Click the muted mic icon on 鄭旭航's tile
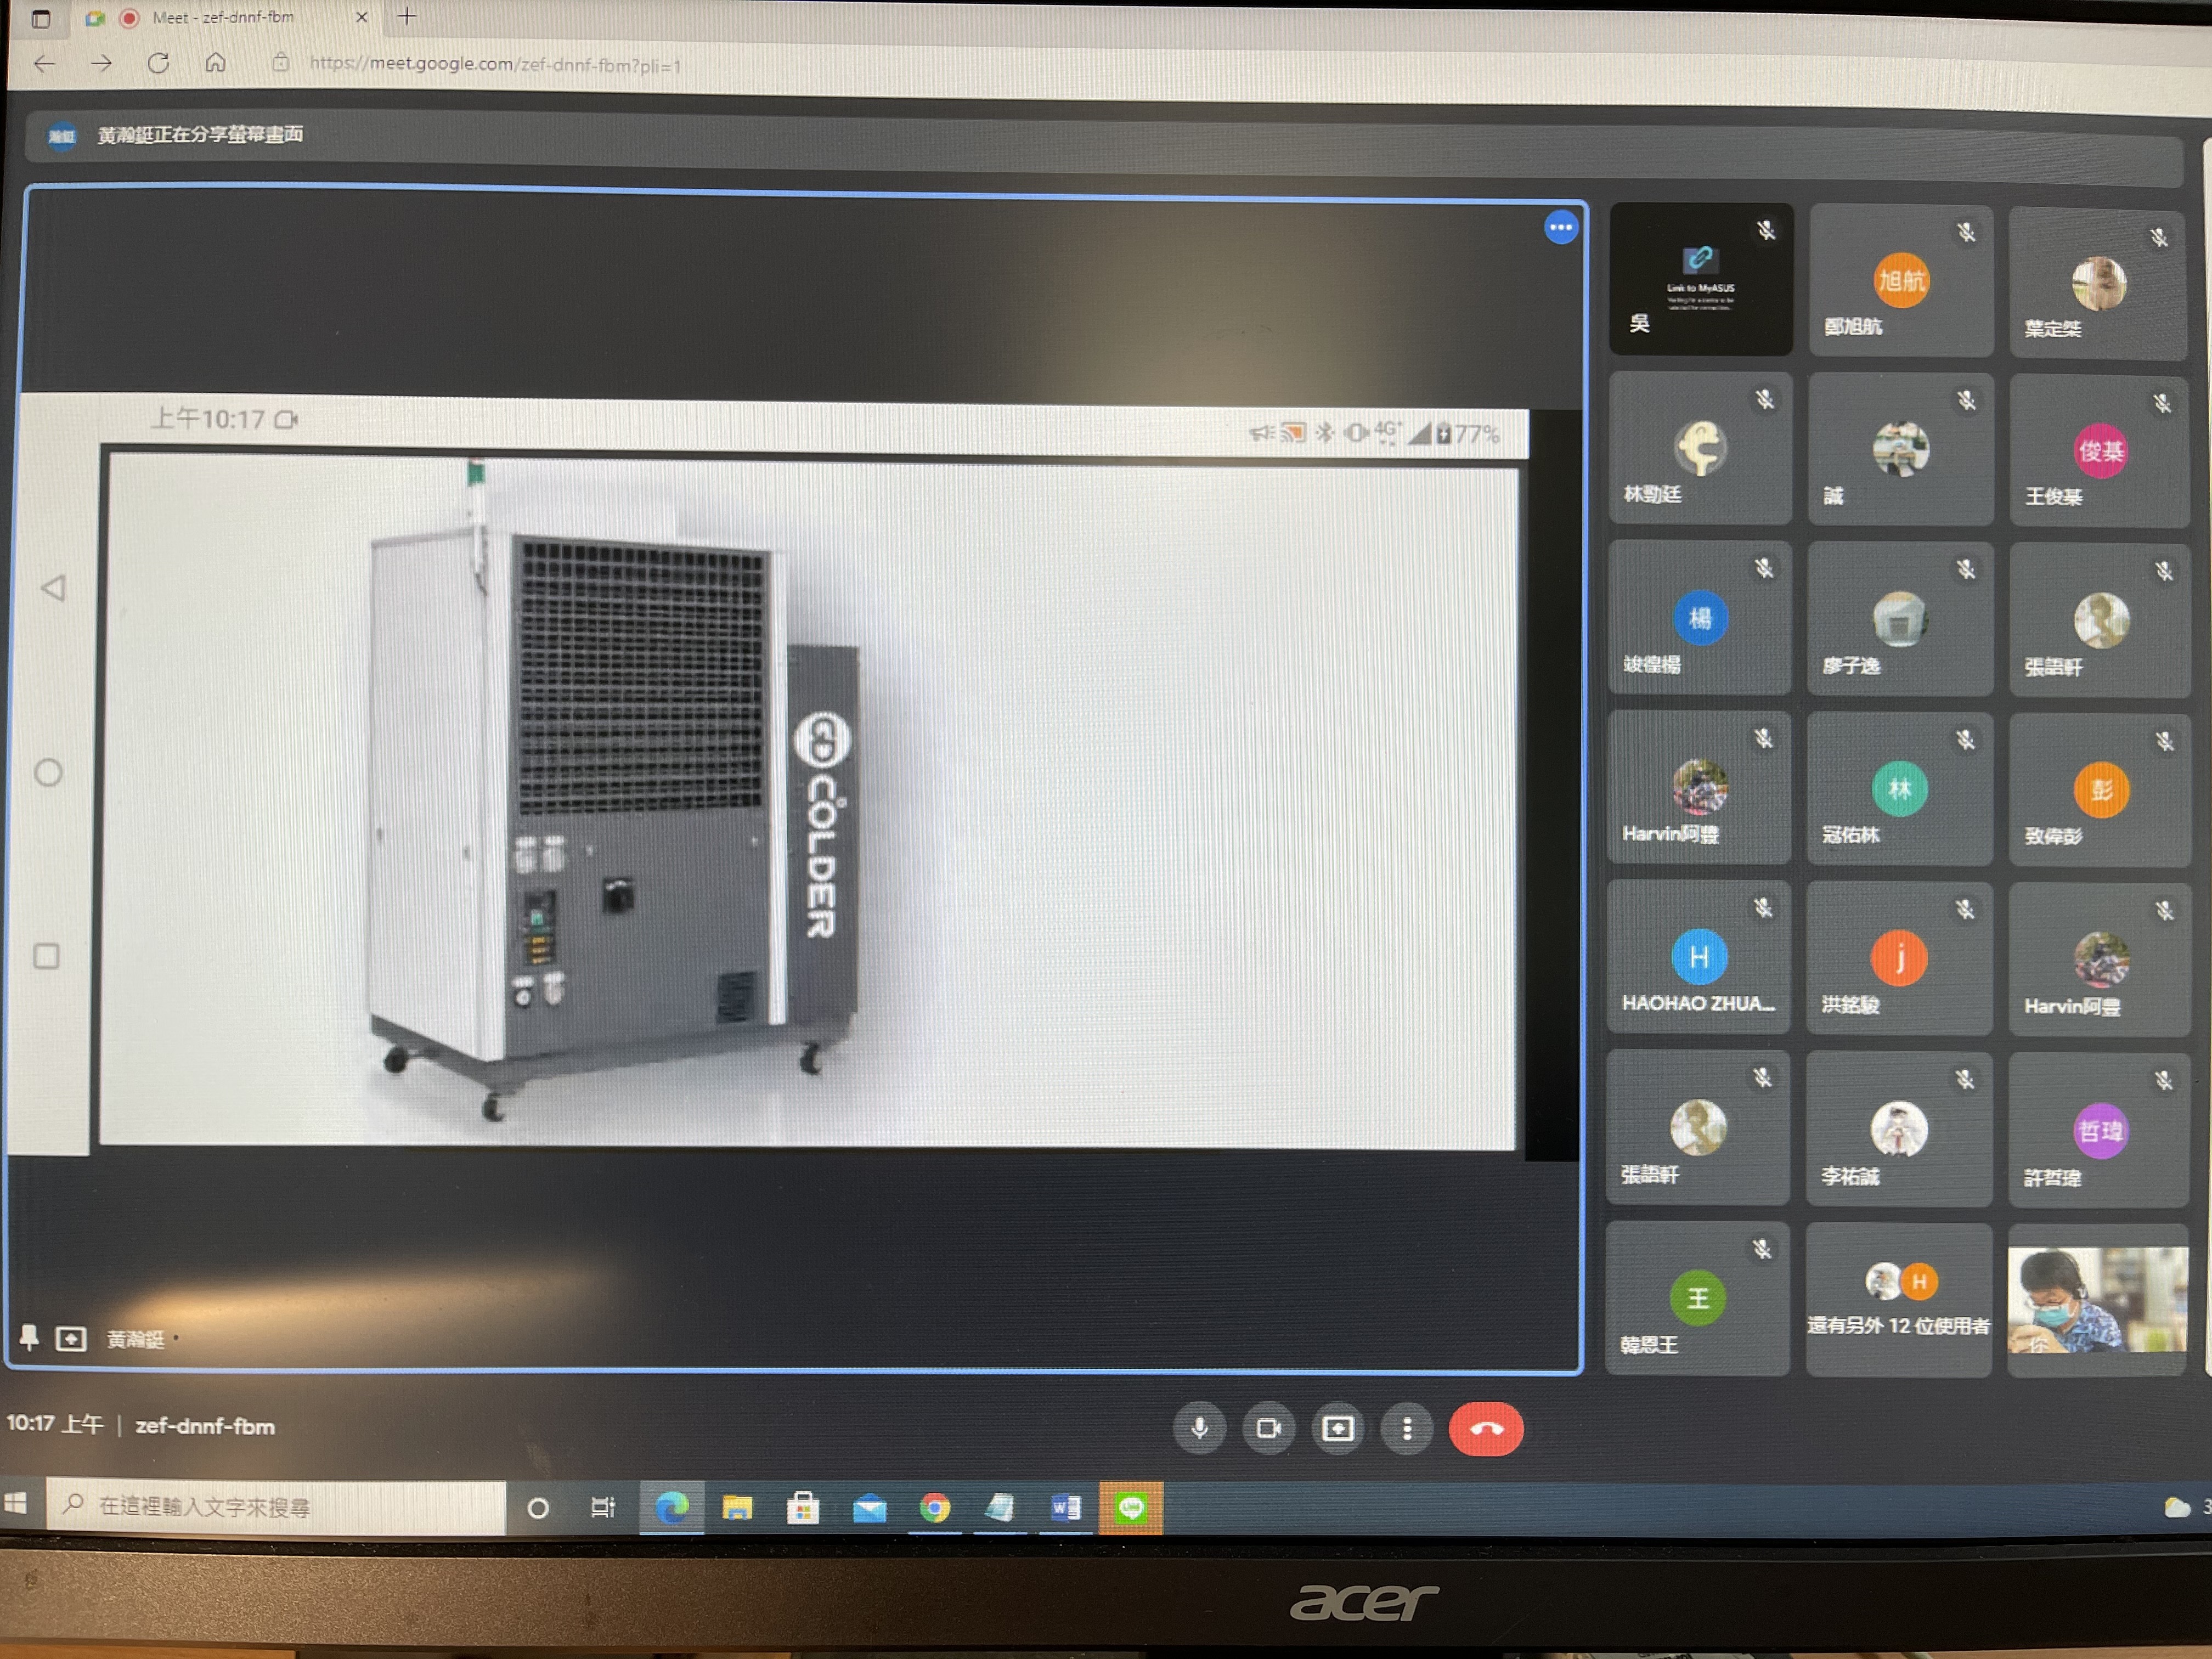 (x=1966, y=233)
